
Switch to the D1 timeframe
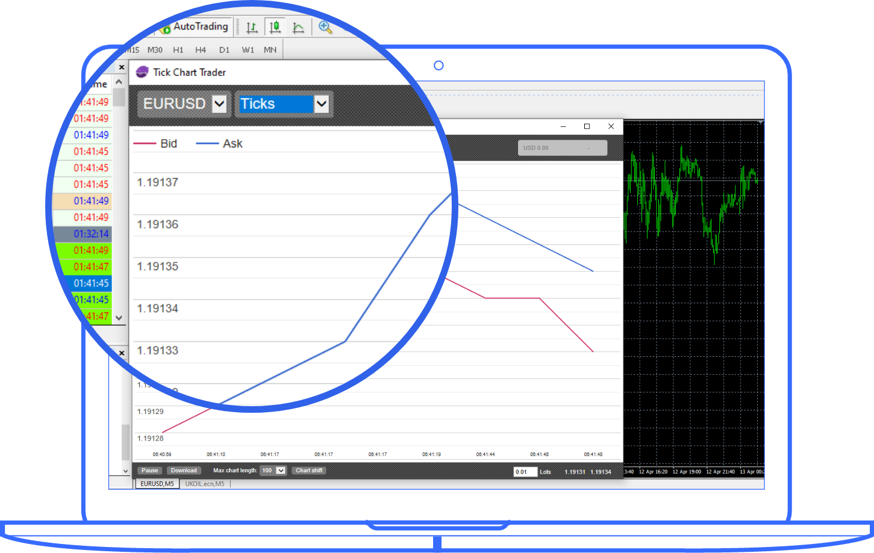click(x=224, y=50)
